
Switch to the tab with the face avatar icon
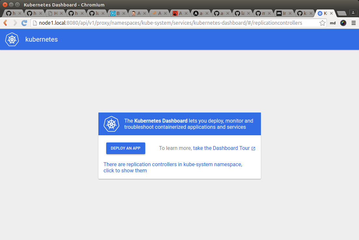(x=138, y=13)
